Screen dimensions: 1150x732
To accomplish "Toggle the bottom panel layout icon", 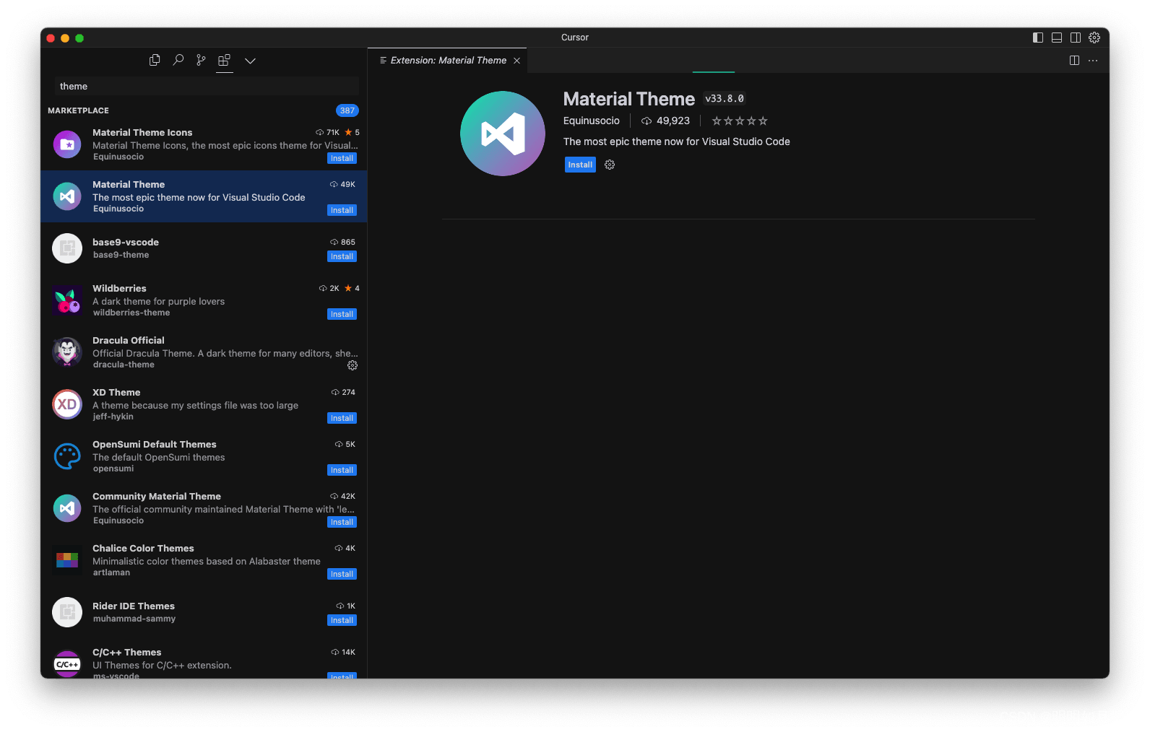I will [x=1057, y=38].
